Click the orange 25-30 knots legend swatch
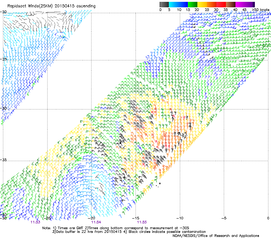The width and height of the screenshot is (271, 238). (212, 4)
